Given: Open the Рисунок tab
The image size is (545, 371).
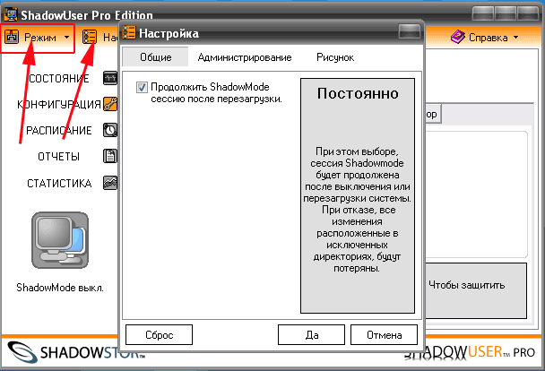Looking at the screenshot, I should pos(335,57).
